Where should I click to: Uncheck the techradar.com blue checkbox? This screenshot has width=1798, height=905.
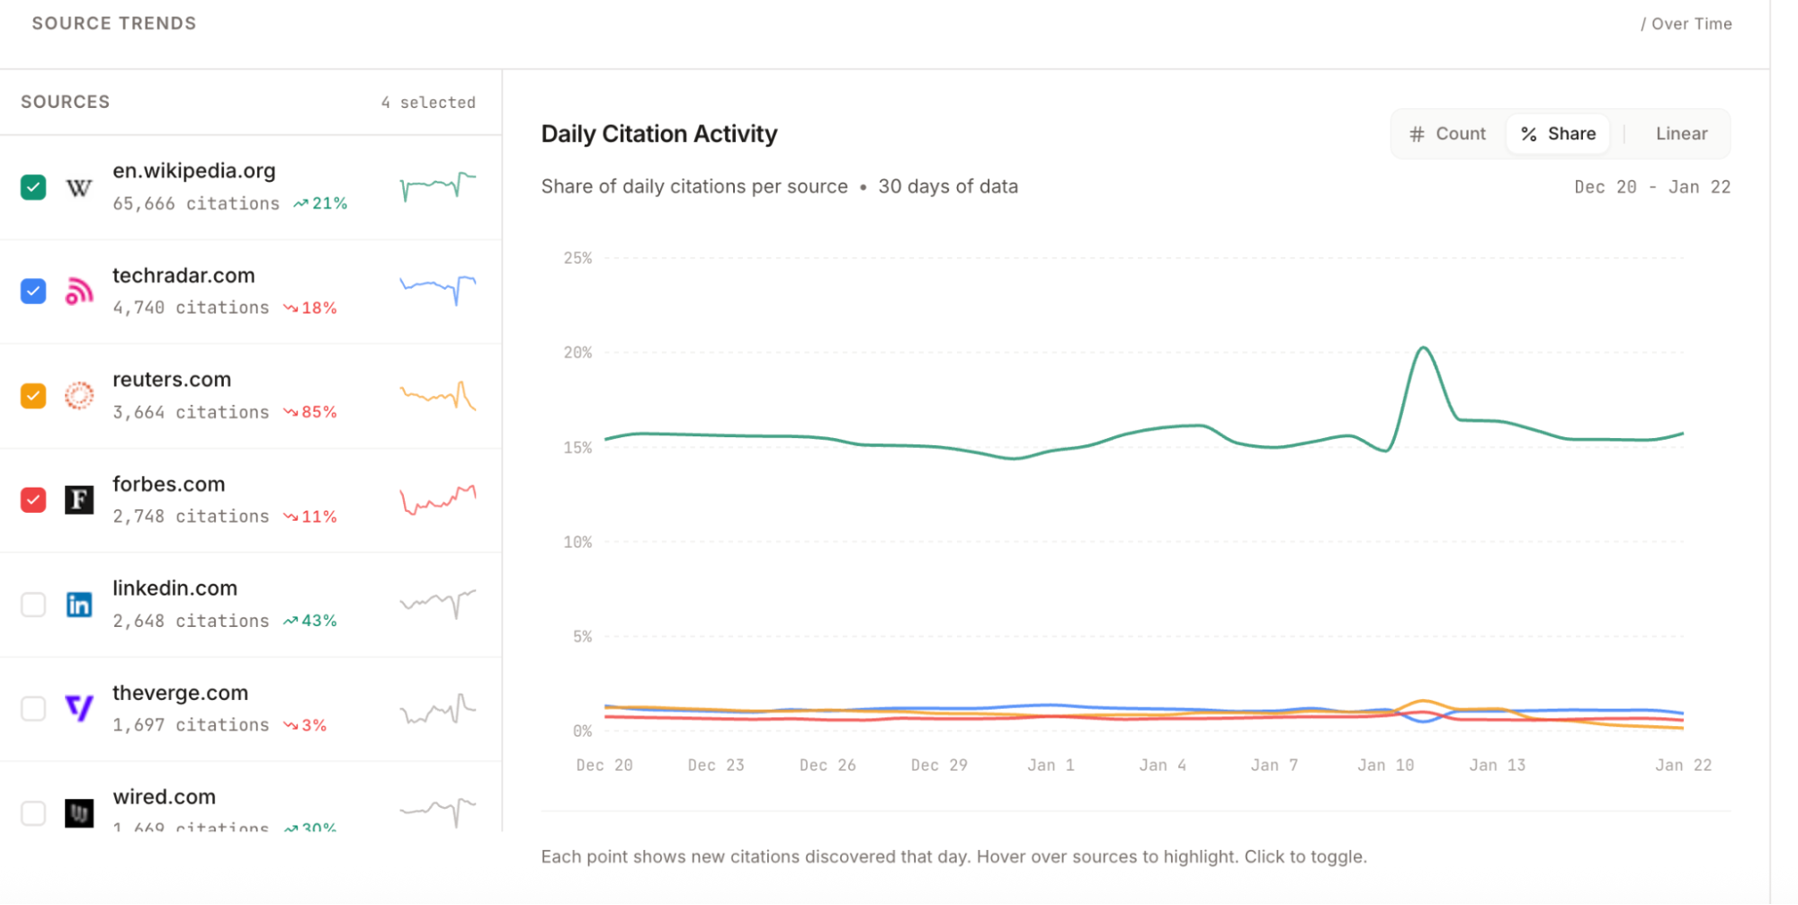pos(33,291)
